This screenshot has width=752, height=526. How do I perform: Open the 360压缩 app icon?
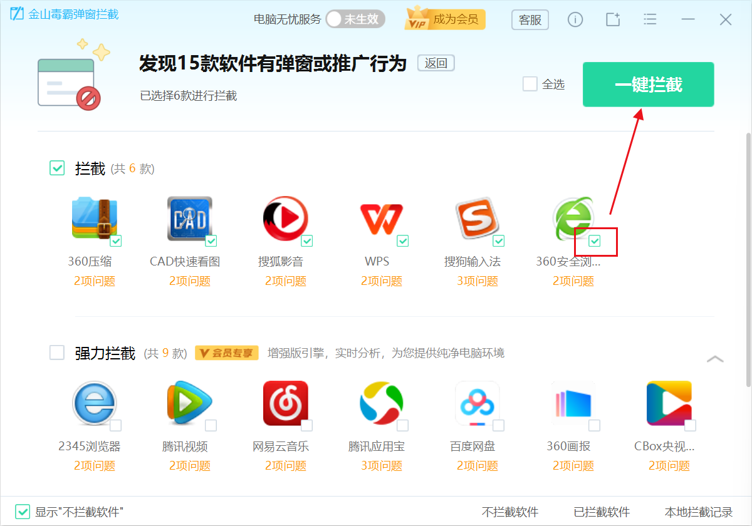[x=95, y=218]
